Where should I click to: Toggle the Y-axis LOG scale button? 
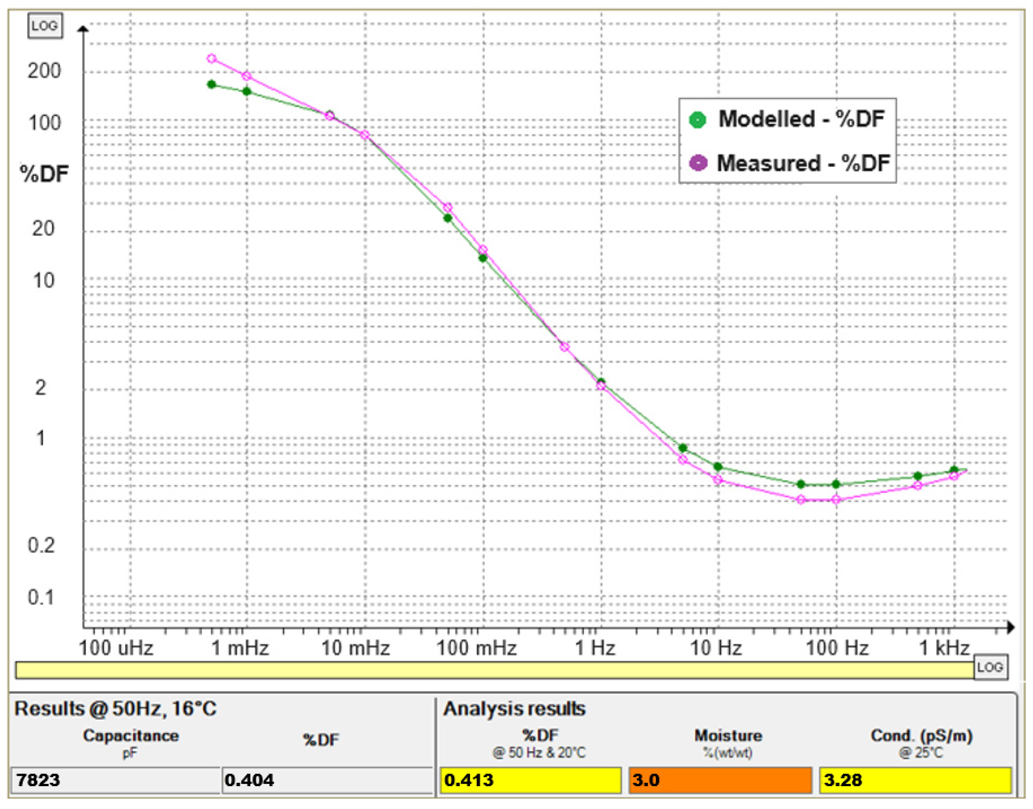pos(45,25)
